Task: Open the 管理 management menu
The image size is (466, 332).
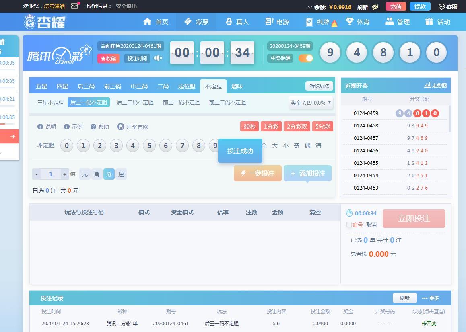Action: pos(398,22)
